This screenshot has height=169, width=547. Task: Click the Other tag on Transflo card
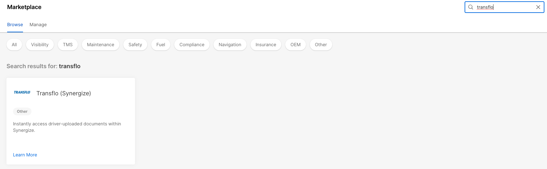click(x=22, y=111)
